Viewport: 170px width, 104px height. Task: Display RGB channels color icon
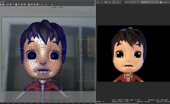(122, 2)
